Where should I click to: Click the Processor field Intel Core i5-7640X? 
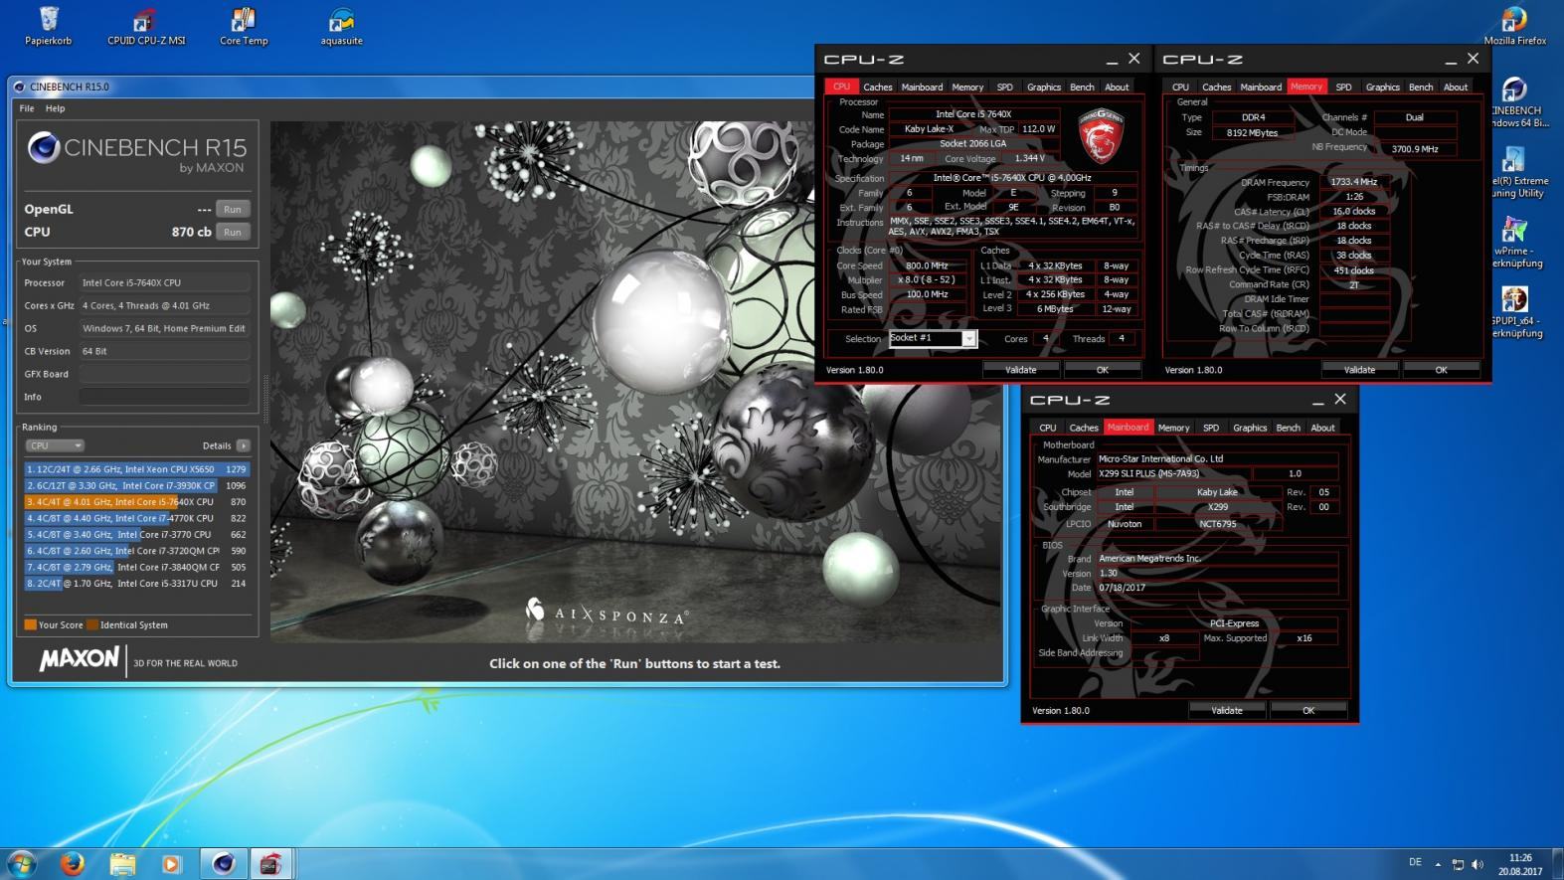(x=164, y=282)
